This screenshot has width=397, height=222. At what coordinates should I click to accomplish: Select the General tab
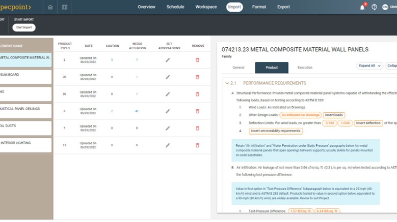(238, 68)
